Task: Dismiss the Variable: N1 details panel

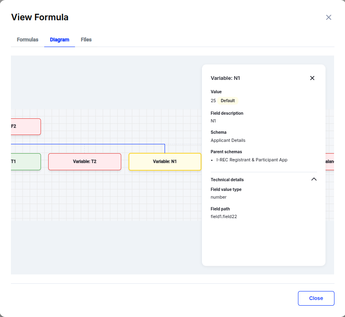Action: [312, 78]
